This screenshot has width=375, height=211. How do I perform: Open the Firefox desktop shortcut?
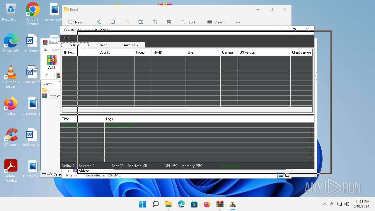11,106
